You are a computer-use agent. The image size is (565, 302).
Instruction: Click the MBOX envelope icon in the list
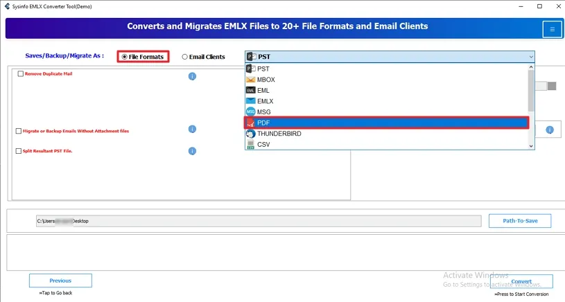click(x=251, y=80)
